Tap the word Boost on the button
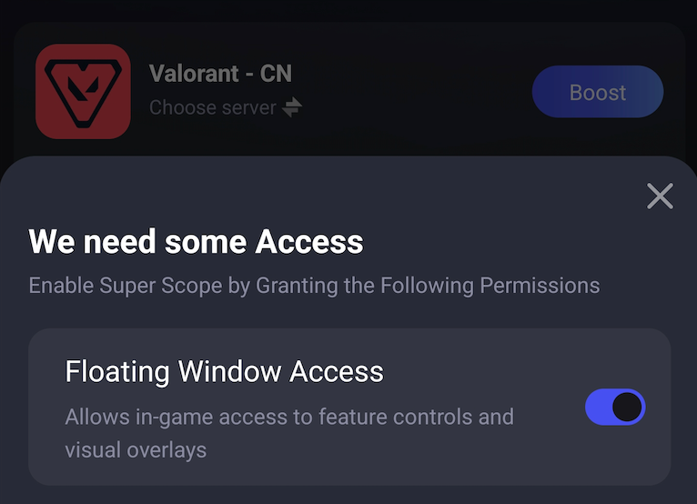Screen dimensions: 697x504 tap(598, 93)
